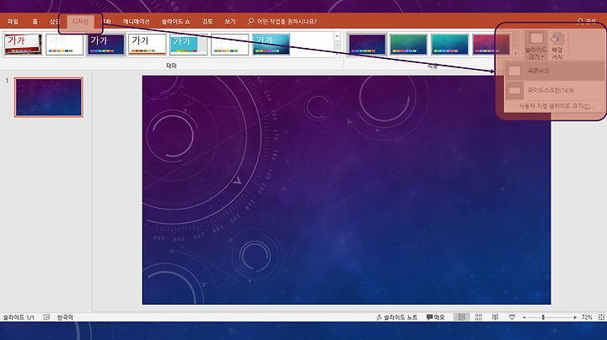
Task: Open the 애니메이션 (Animations) tab
Action: [x=137, y=22]
